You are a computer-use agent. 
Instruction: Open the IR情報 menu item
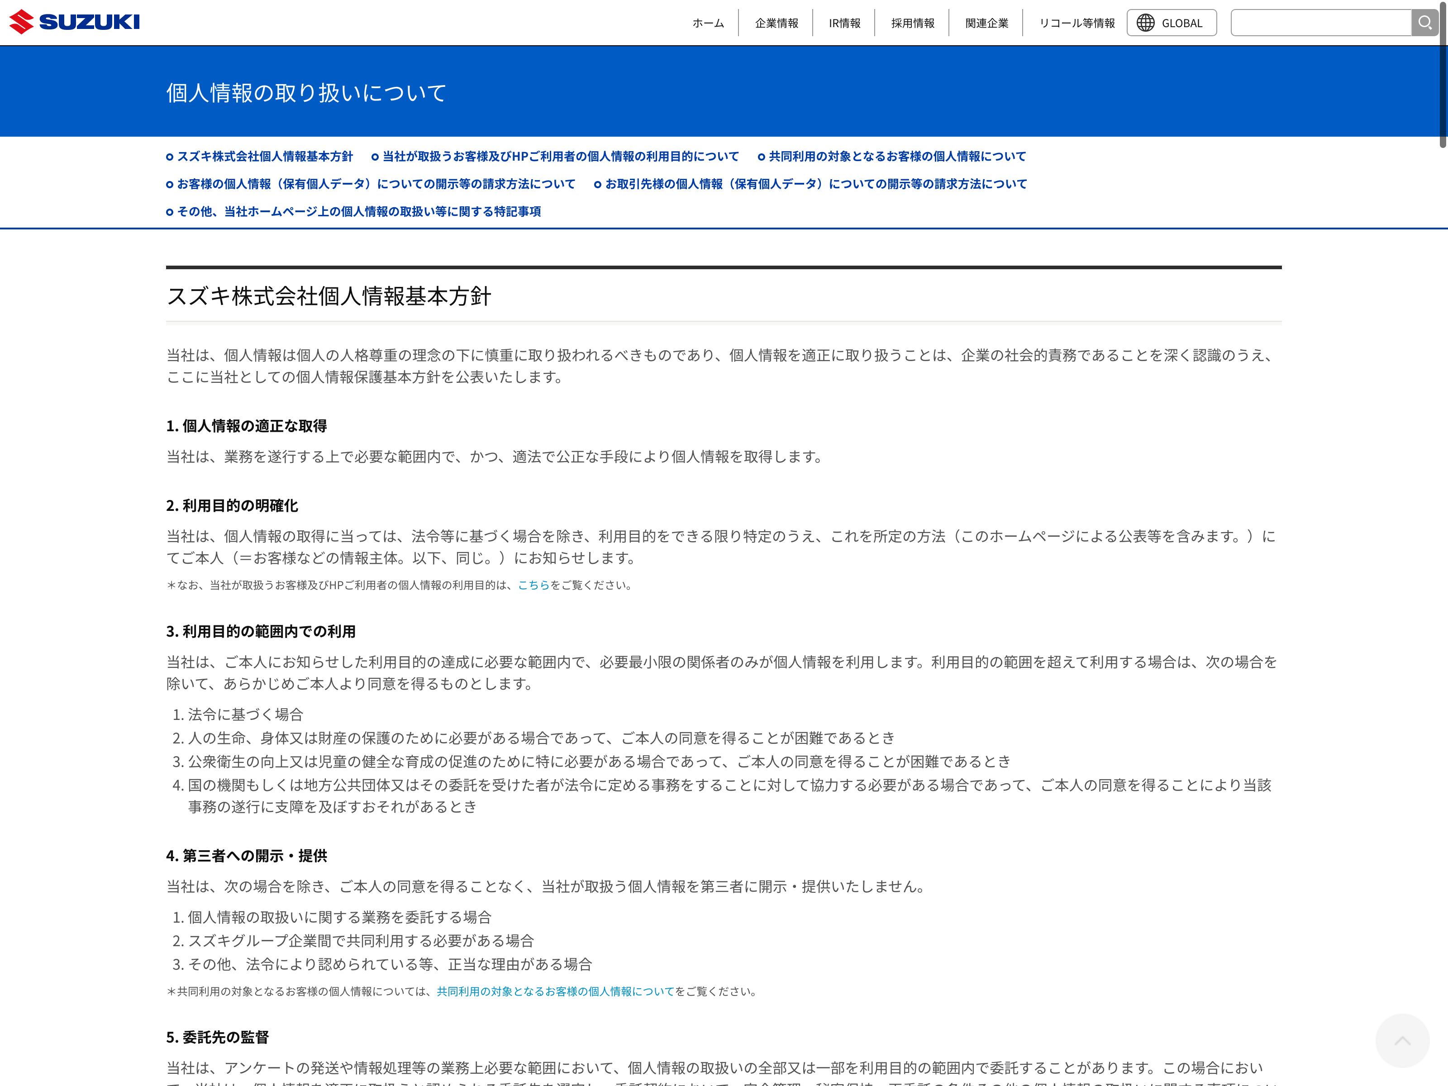point(844,23)
